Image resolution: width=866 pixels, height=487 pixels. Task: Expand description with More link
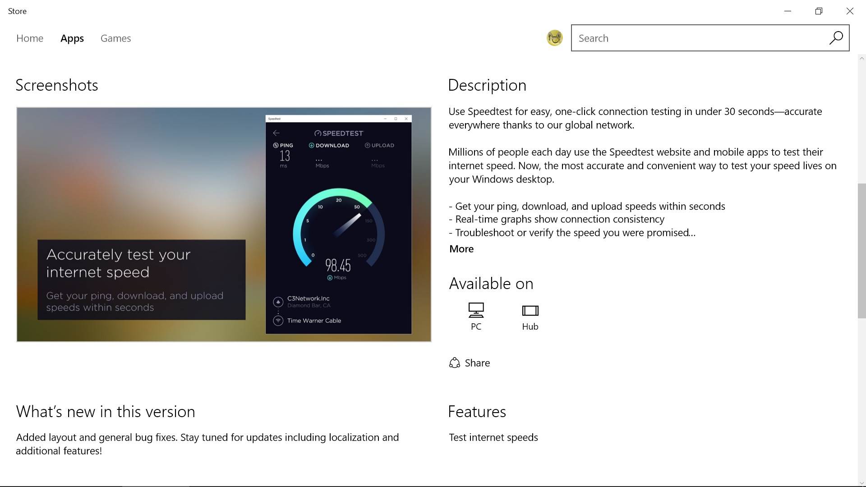[x=461, y=249]
